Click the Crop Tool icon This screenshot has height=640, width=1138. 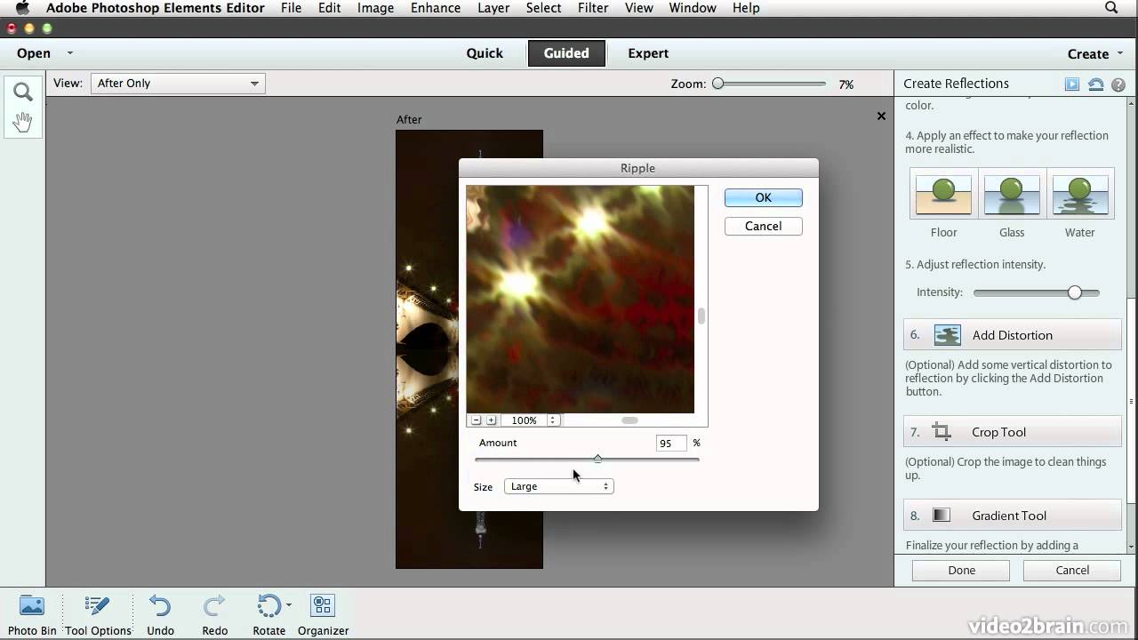[x=942, y=432]
